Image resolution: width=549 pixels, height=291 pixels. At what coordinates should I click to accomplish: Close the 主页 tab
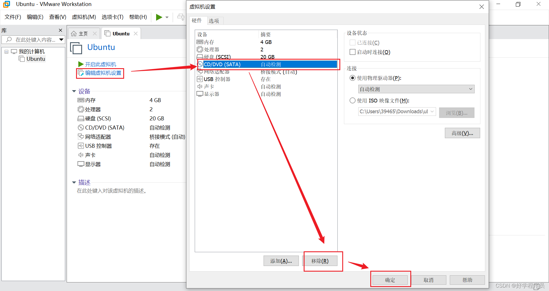click(95, 34)
